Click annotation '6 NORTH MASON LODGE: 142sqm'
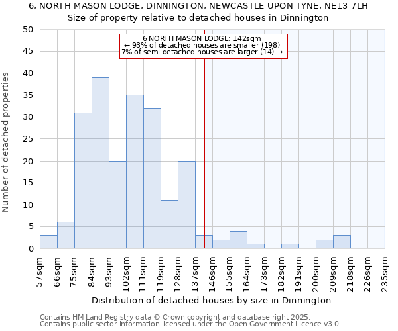This screenshot has width=398, height=331. [202, 38]
